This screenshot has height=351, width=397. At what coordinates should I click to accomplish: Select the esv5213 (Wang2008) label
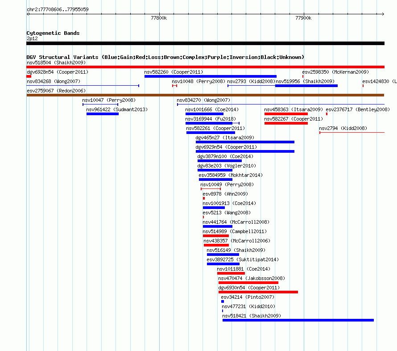click(227, 213)
